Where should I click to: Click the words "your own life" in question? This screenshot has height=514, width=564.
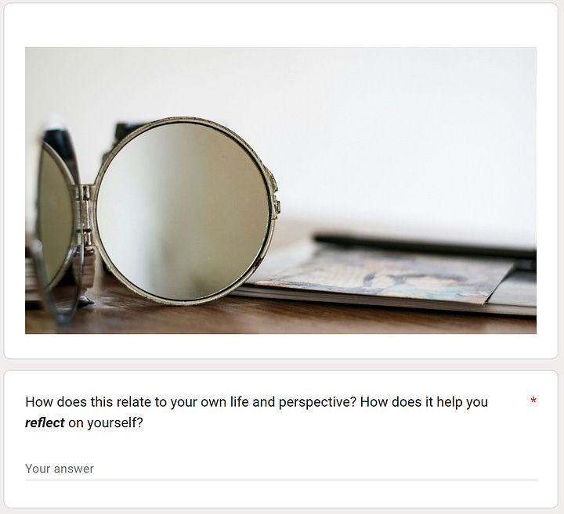(209, 402)
